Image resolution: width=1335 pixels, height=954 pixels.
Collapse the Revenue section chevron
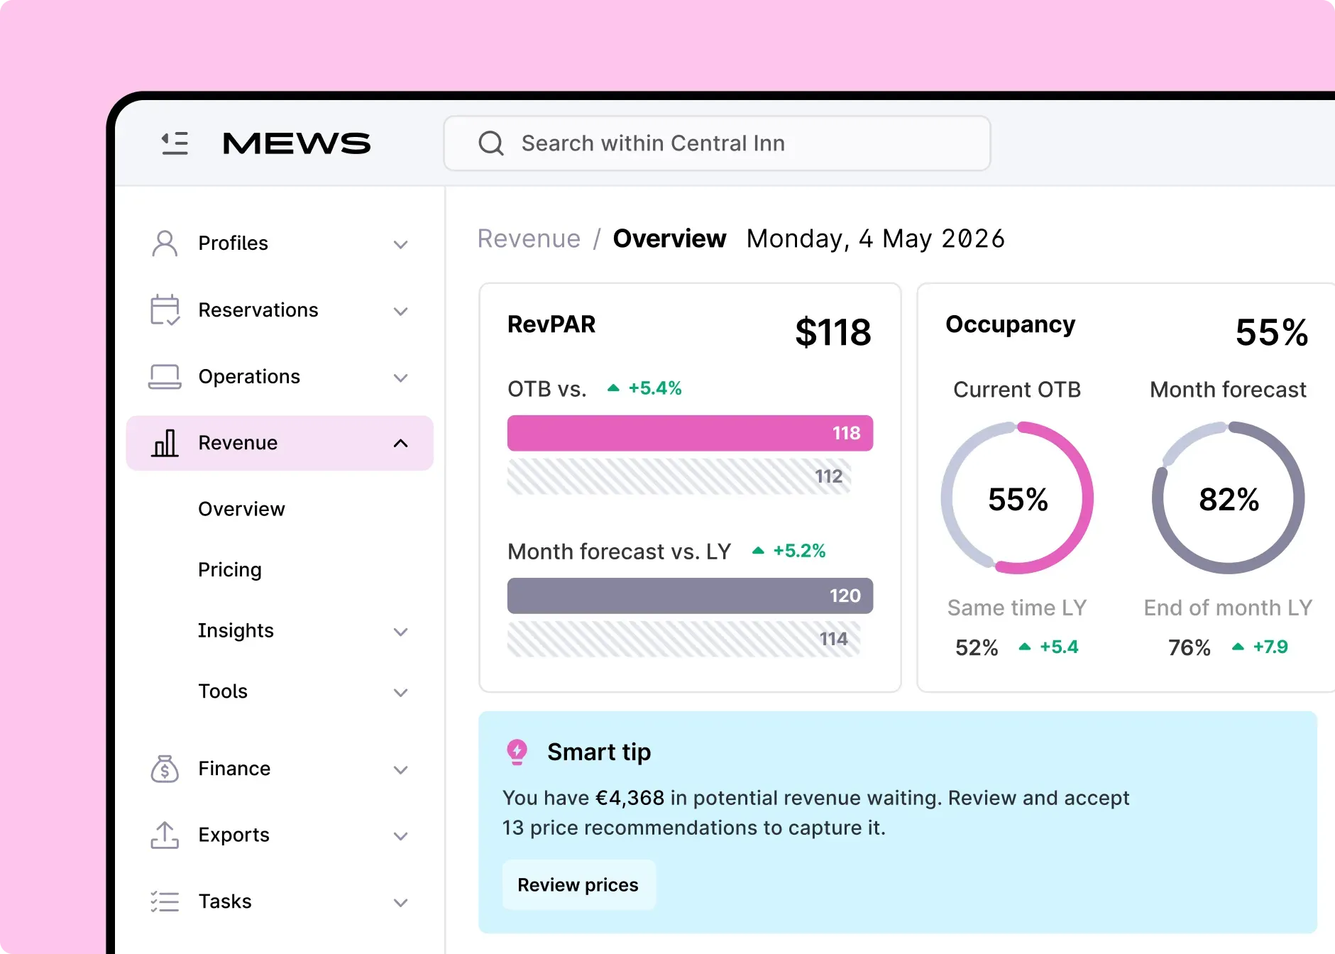point(401,444)
